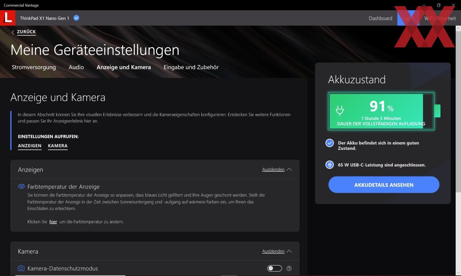
Task: Click the eye icon next to Farbtemperatur der Anzeige
Action: pyautogui.click(x=21, y=186)
